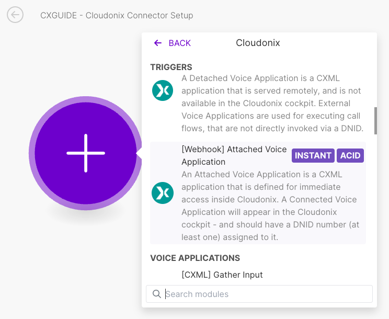Screen dimensions: 389x319
Task: Focus the Search modules field
Action: 267,294
